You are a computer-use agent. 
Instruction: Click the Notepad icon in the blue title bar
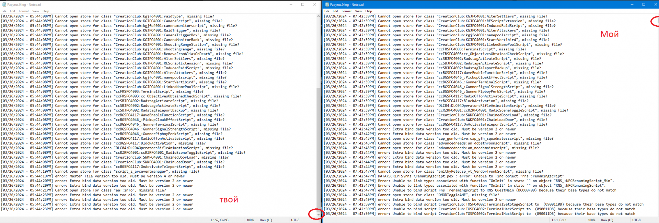tap(327, 5)
